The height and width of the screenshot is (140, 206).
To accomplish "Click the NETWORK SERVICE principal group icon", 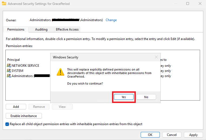I will point(9,65).
